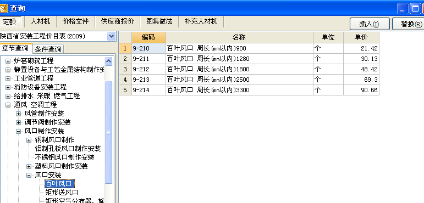Click 百叶风口 周长(mm以内)2500 name cell
The image size is (424, 203).
click(x=239, y=80)
